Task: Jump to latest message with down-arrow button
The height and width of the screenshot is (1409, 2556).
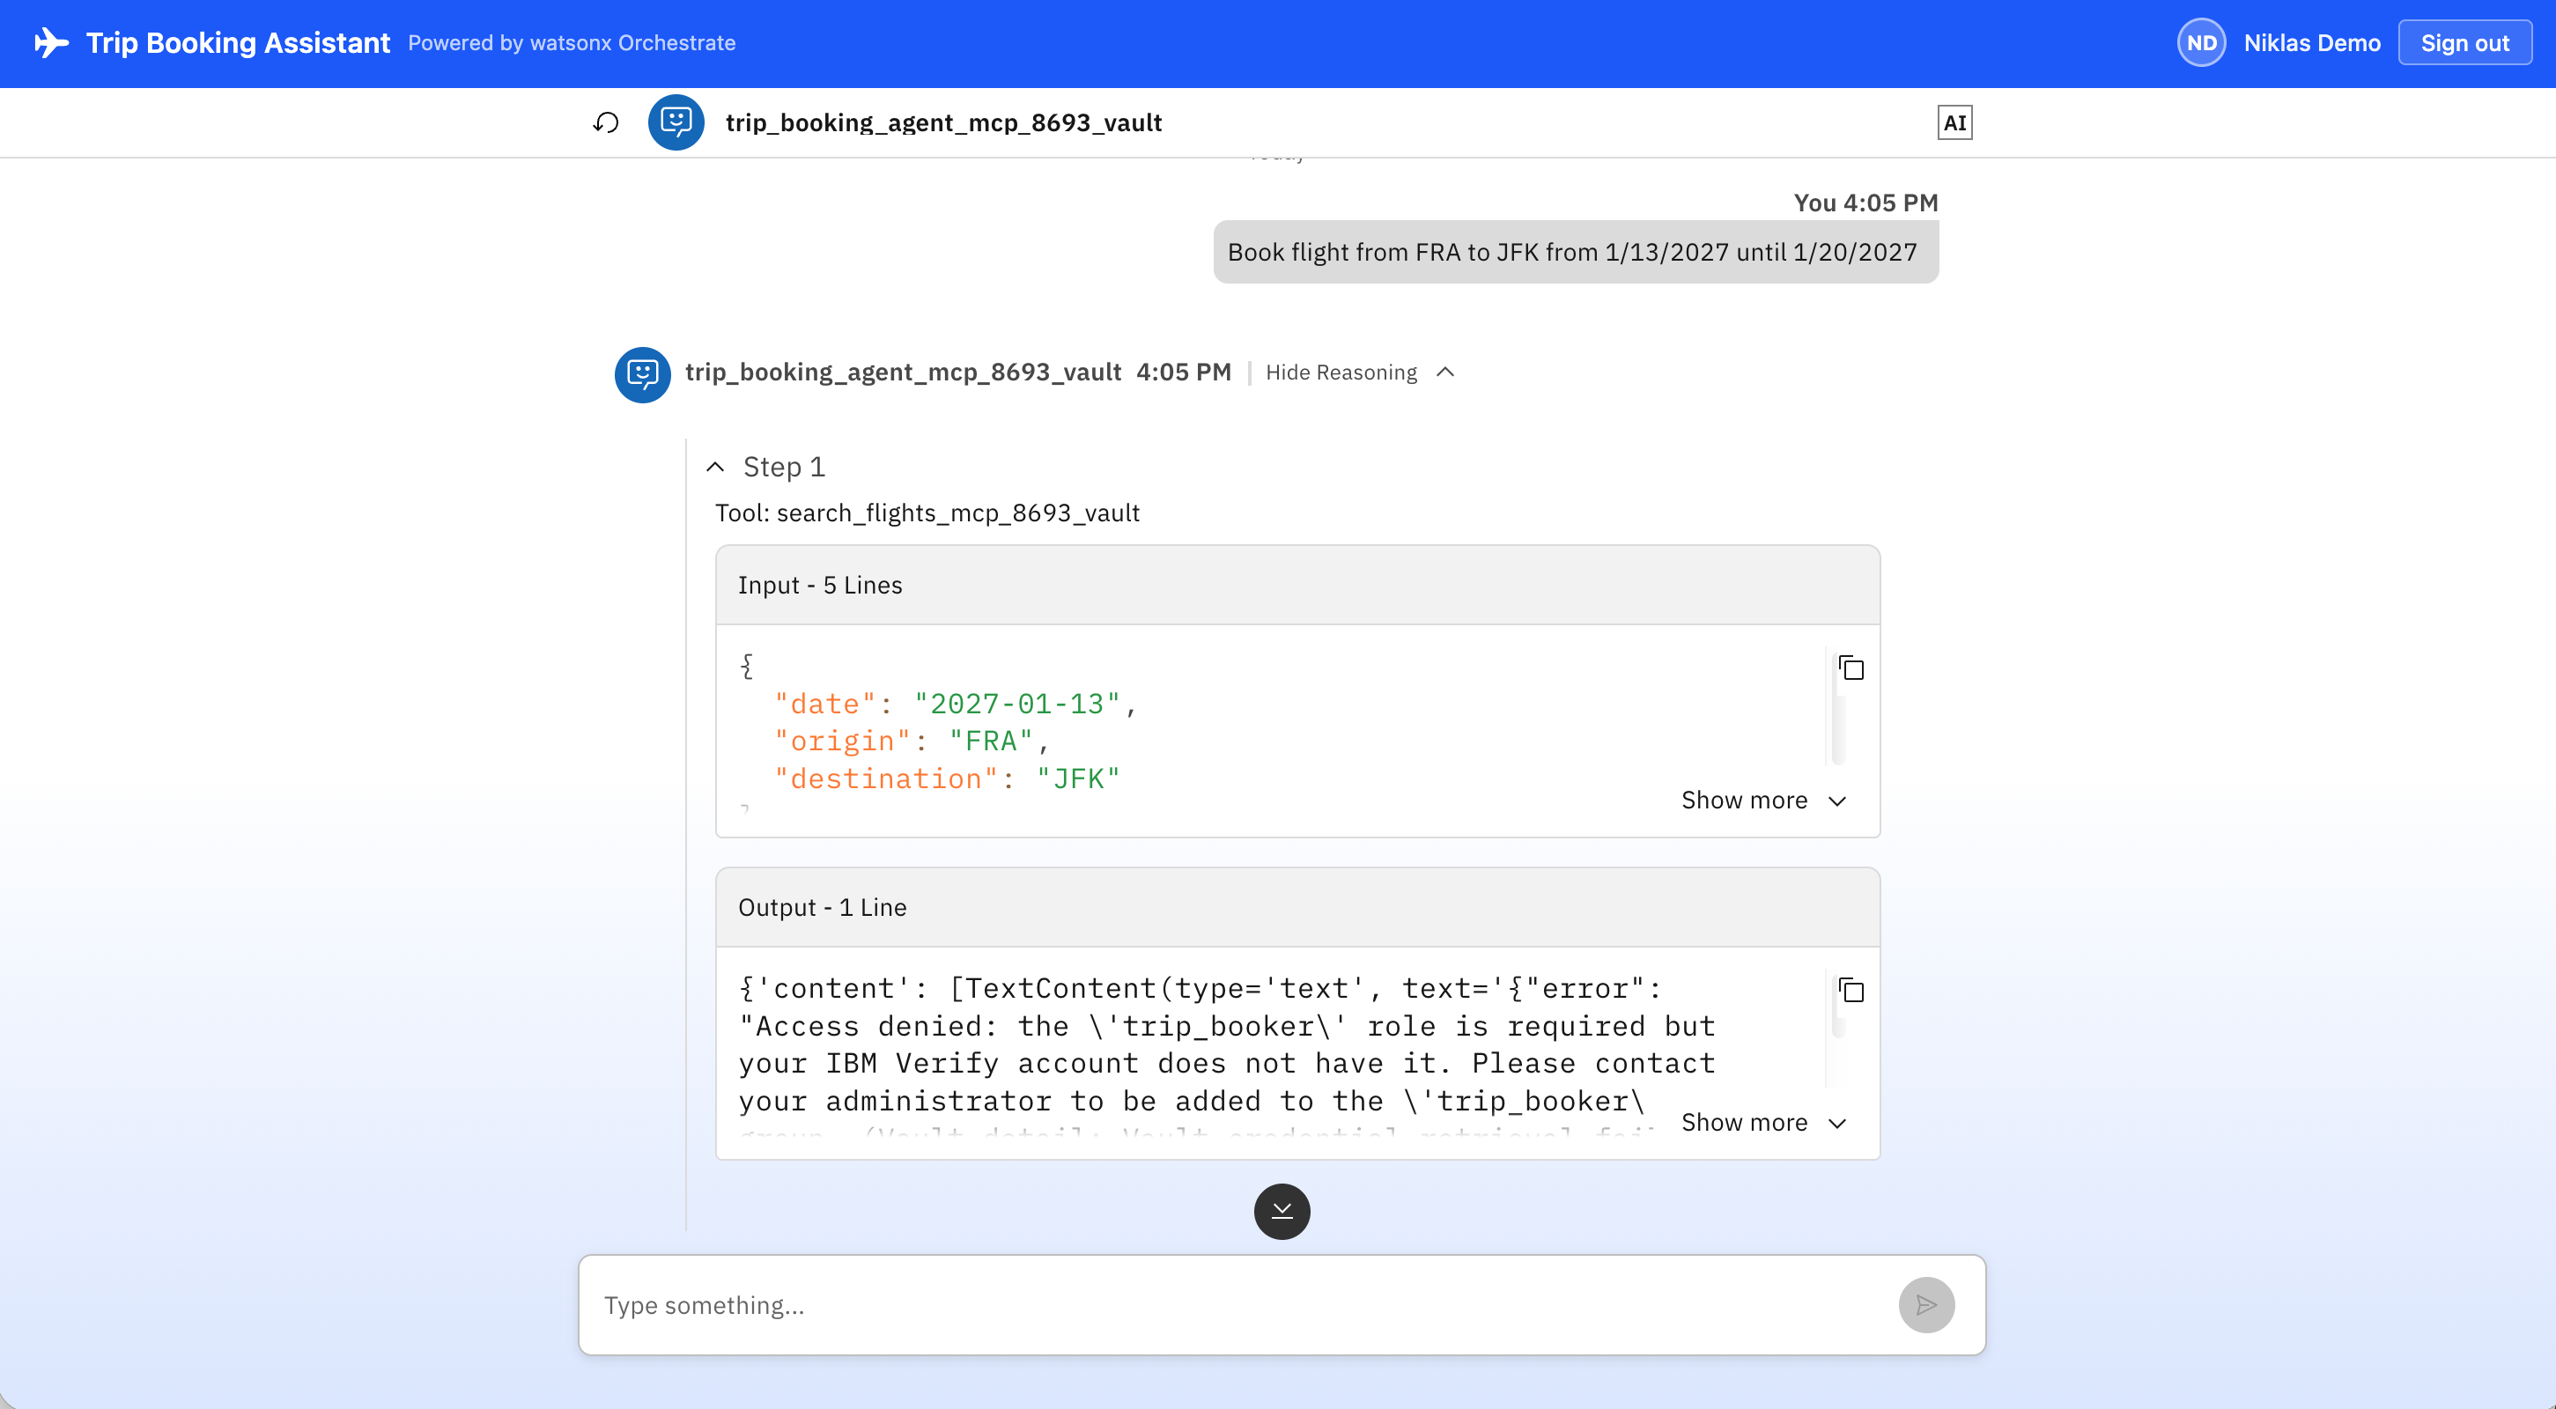Action: click(1281, 1212)
